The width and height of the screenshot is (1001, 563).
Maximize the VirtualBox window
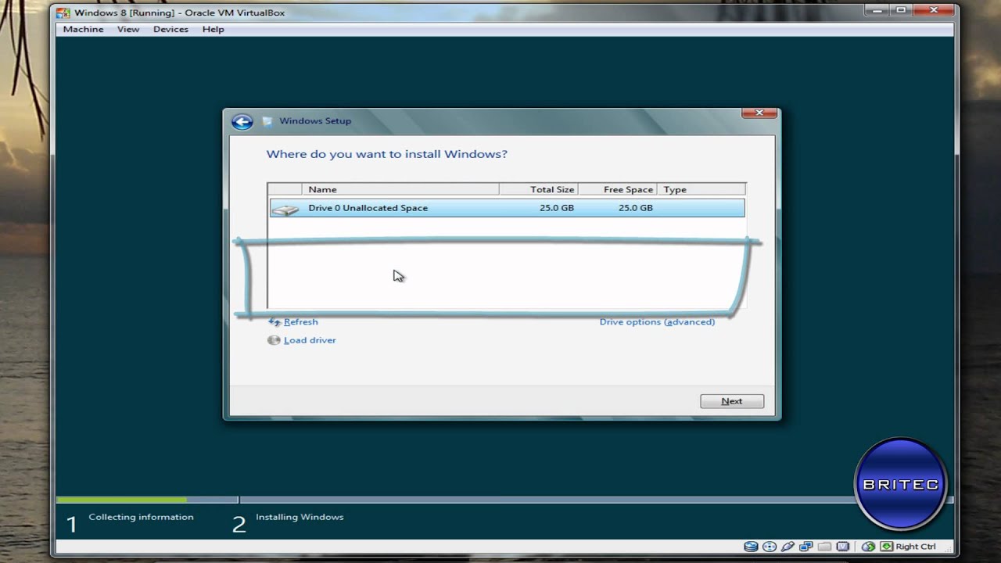coord(902,10)
